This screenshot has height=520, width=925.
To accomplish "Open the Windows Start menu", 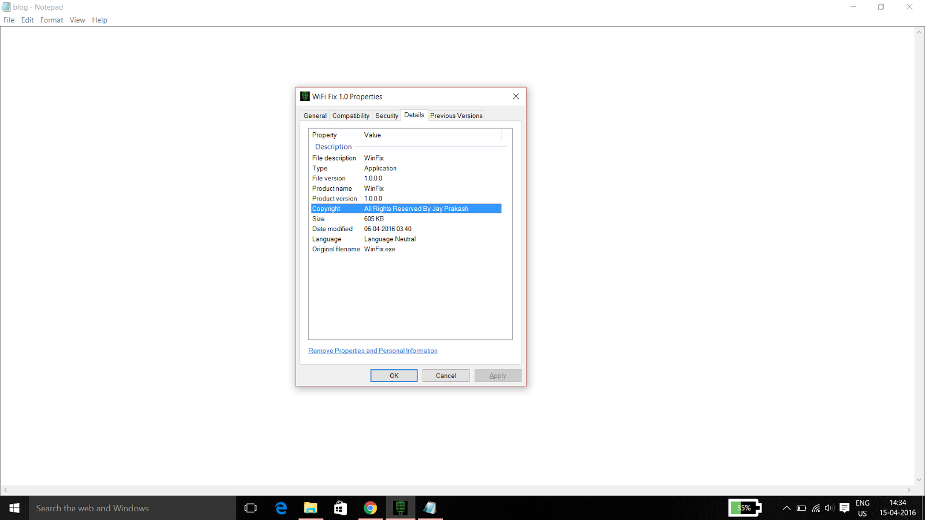I will click(14, 508).
